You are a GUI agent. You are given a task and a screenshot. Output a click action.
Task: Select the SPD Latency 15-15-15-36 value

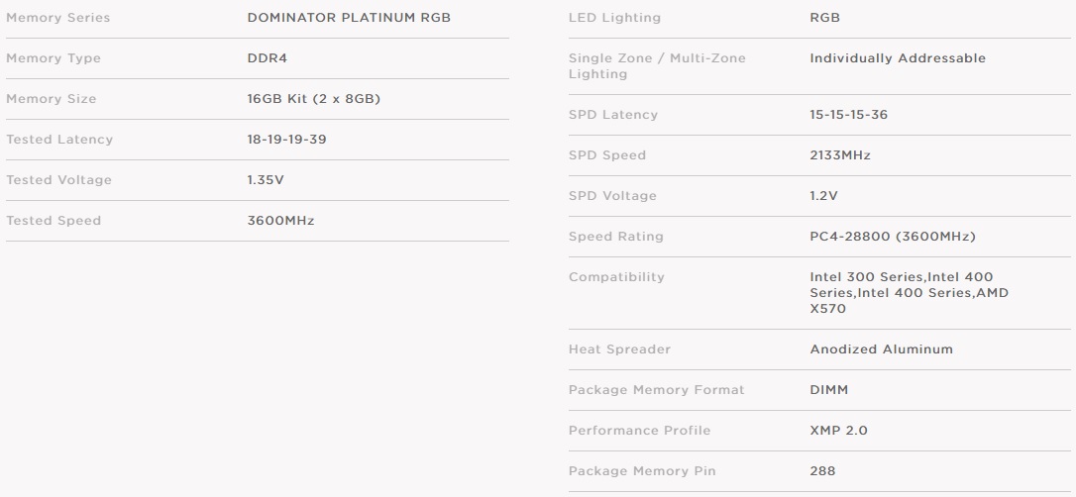[848, 115]
